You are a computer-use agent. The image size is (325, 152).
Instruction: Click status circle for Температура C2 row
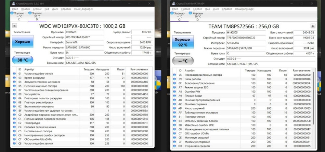pos(14,123)
